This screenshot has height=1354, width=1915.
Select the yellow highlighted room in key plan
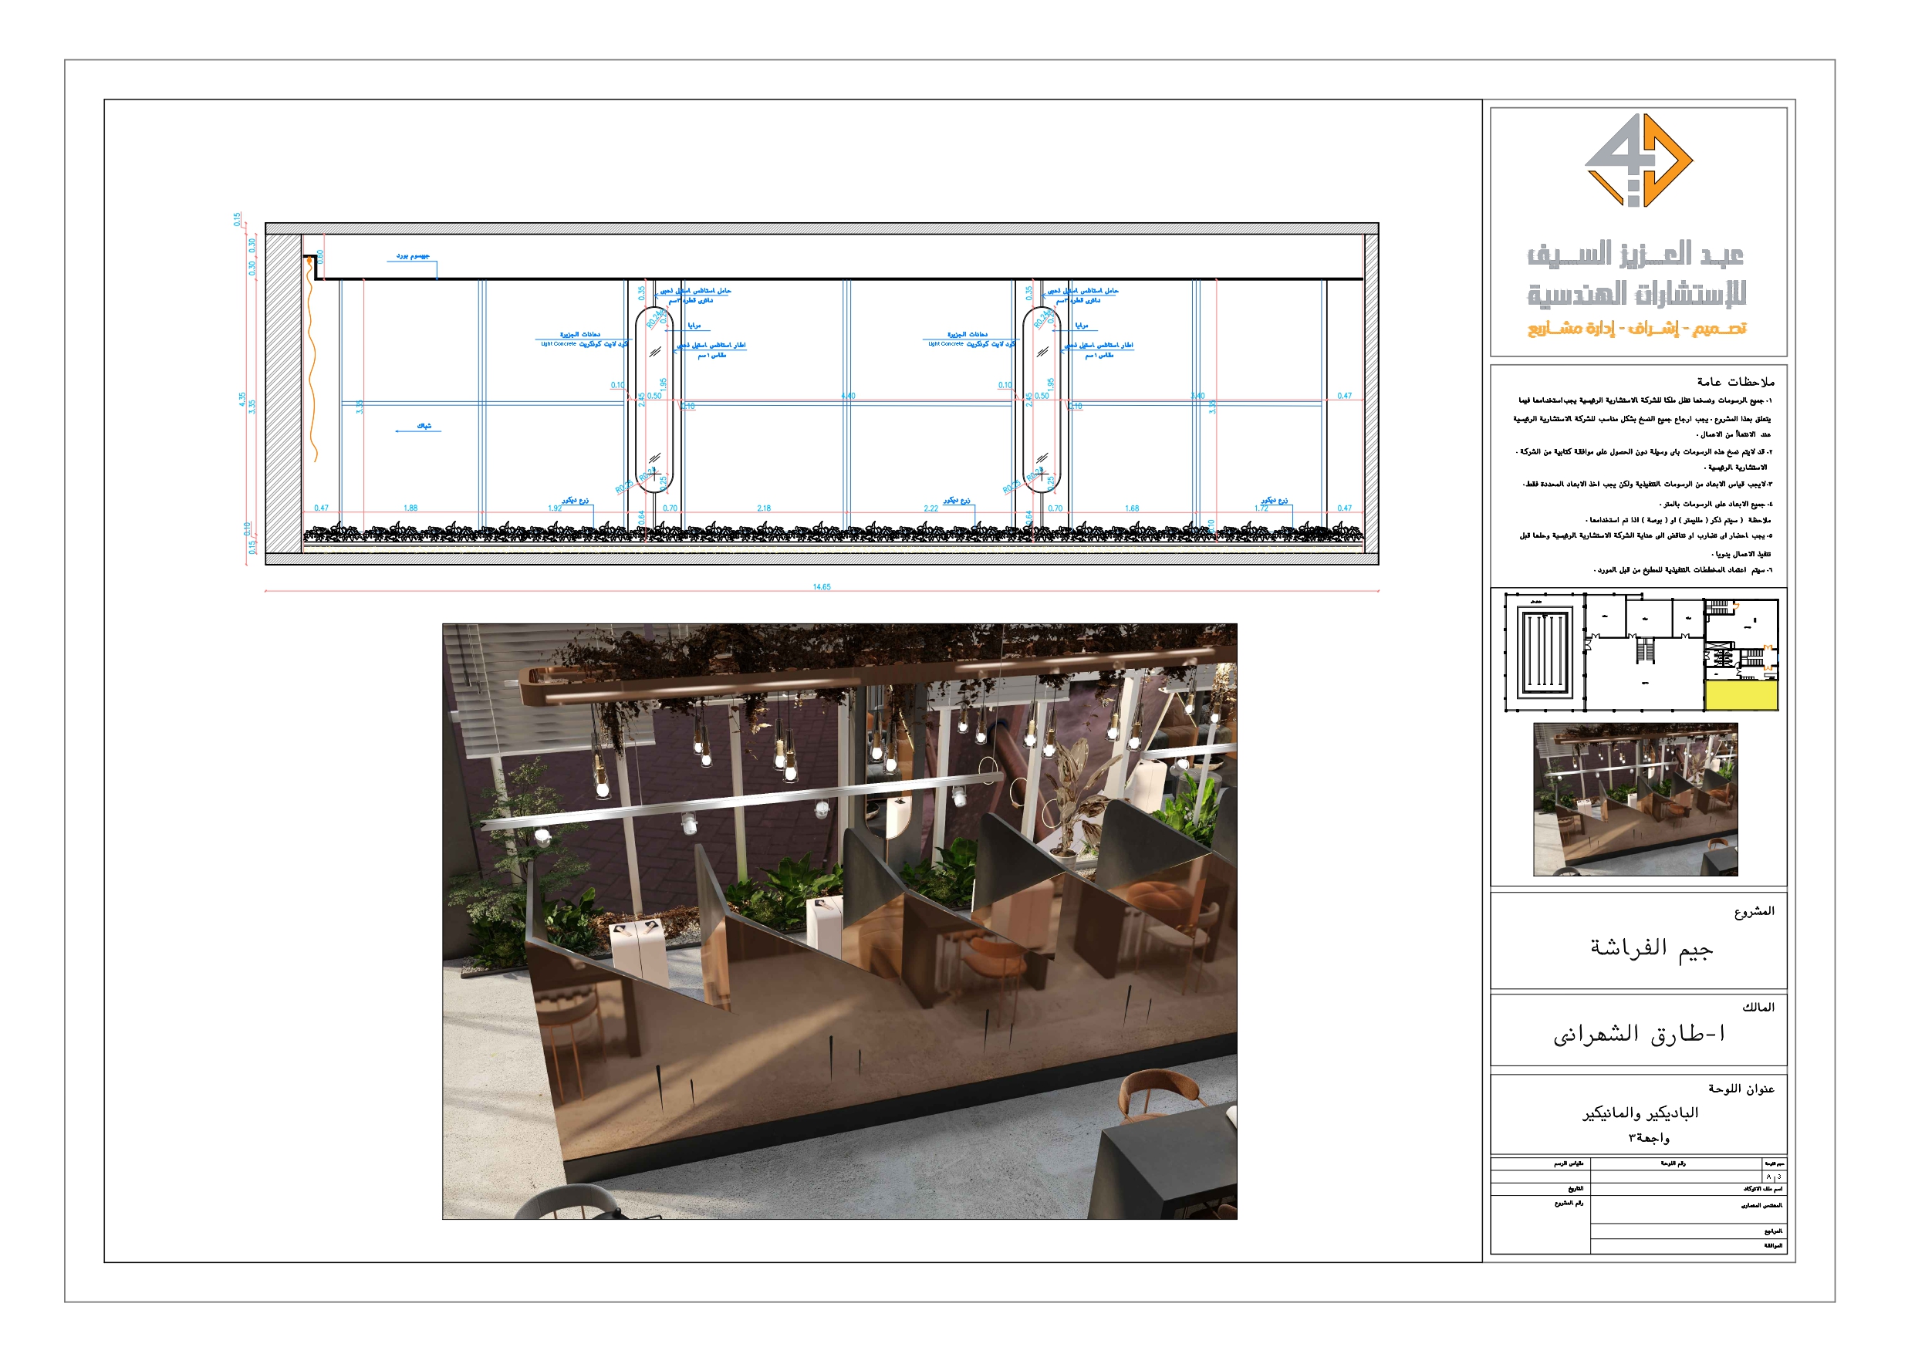[x=1741, y=695]
